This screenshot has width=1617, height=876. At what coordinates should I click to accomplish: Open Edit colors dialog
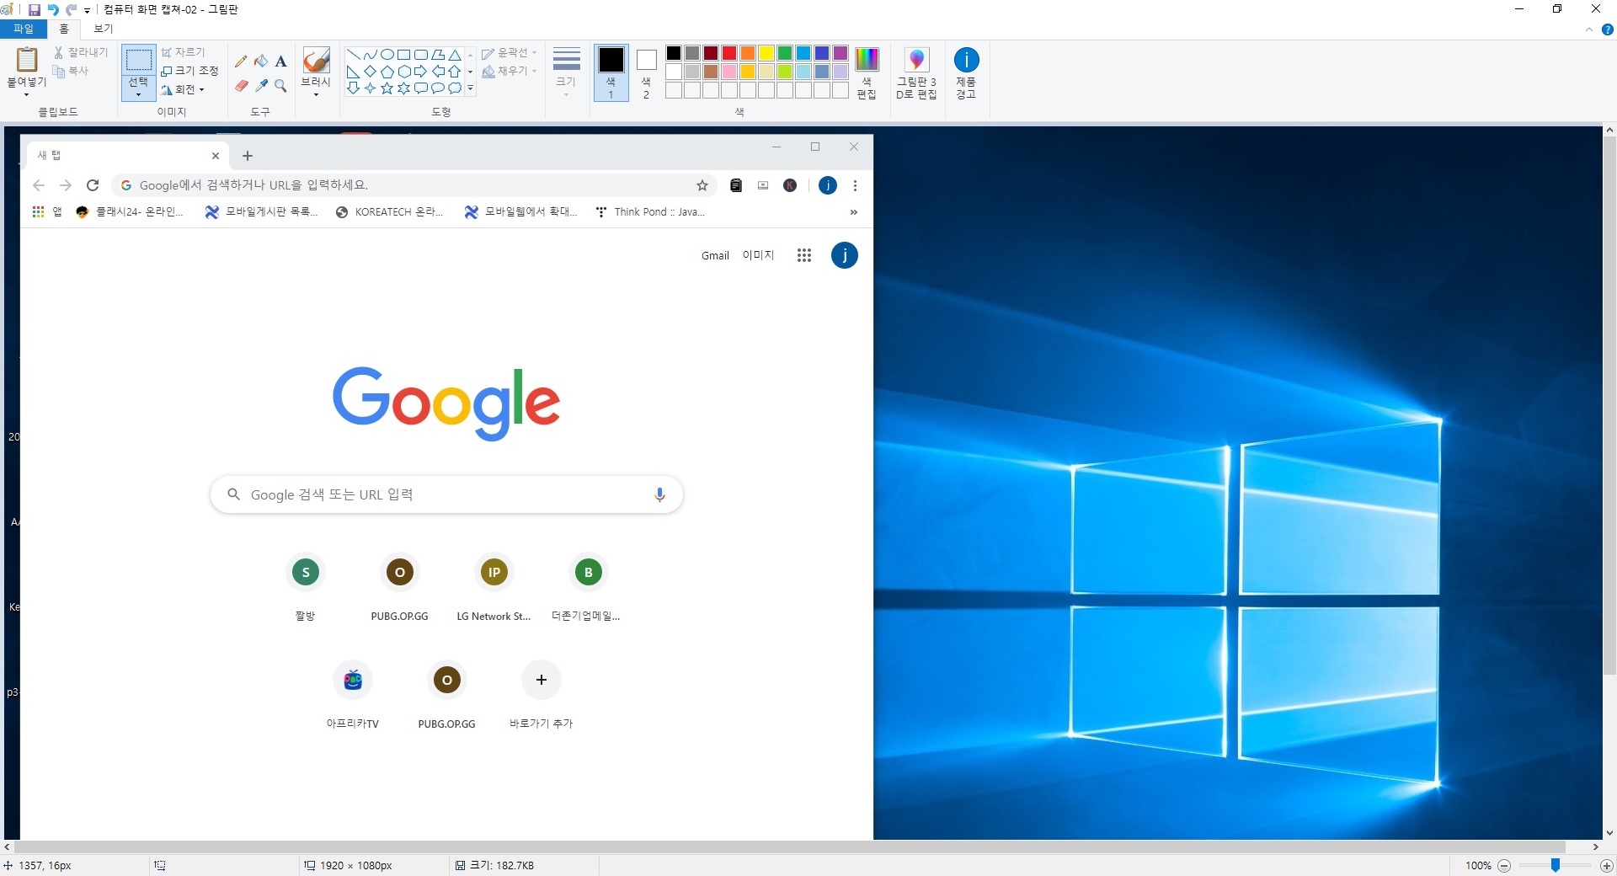coord(867,72)
